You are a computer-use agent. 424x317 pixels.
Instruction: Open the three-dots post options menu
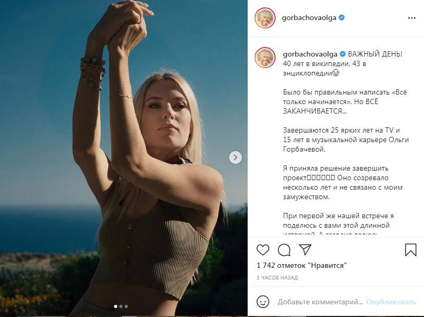pyautogui.click(x=412, y=18)
